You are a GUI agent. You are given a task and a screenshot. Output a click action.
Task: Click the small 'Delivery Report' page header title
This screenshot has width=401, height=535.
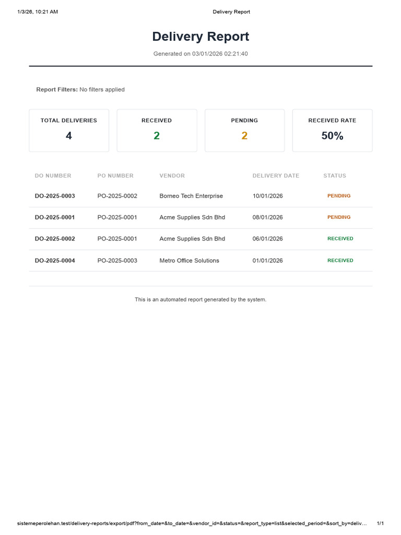(x=231, y=11)
